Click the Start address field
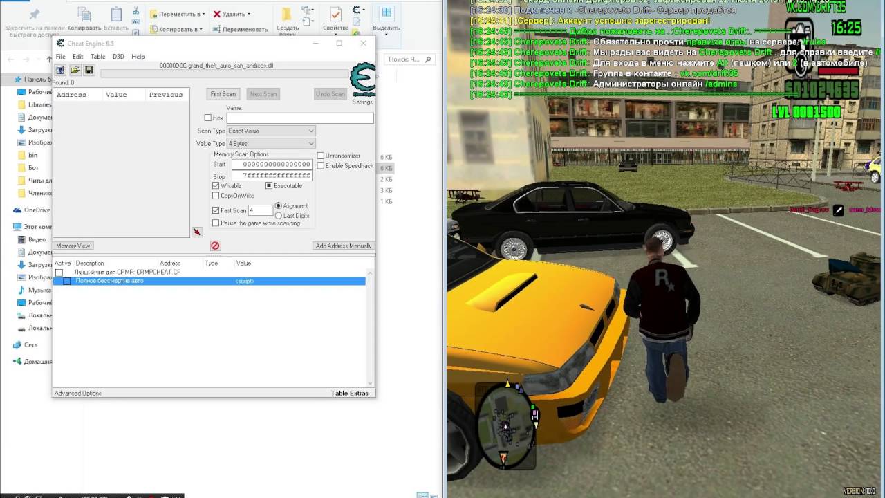The image size is (885, 498). (x=272, y=164)
